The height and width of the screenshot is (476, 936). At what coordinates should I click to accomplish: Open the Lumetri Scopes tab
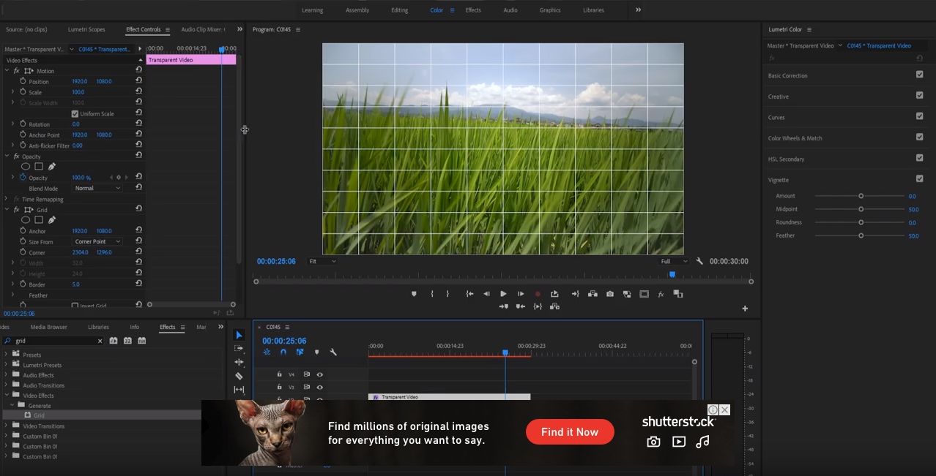click(86, 29)
